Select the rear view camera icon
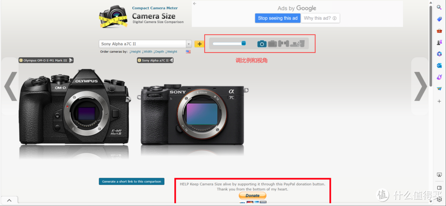 (272, 43)
